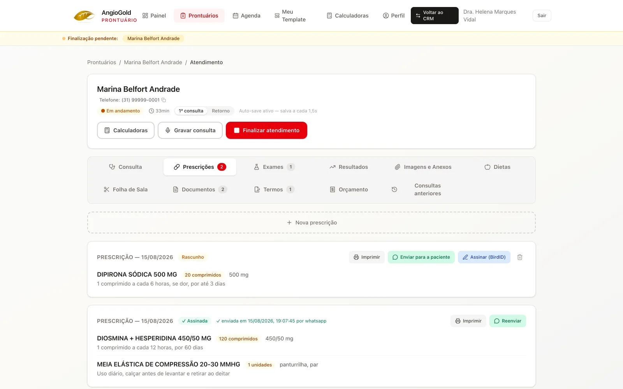Click Enviar para paciente
The image size is (623, 389).
[x=421, y=257]
